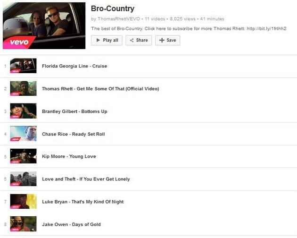
Task: Select the Thomas Rhett video thumbnail
Action: [23, 88]
